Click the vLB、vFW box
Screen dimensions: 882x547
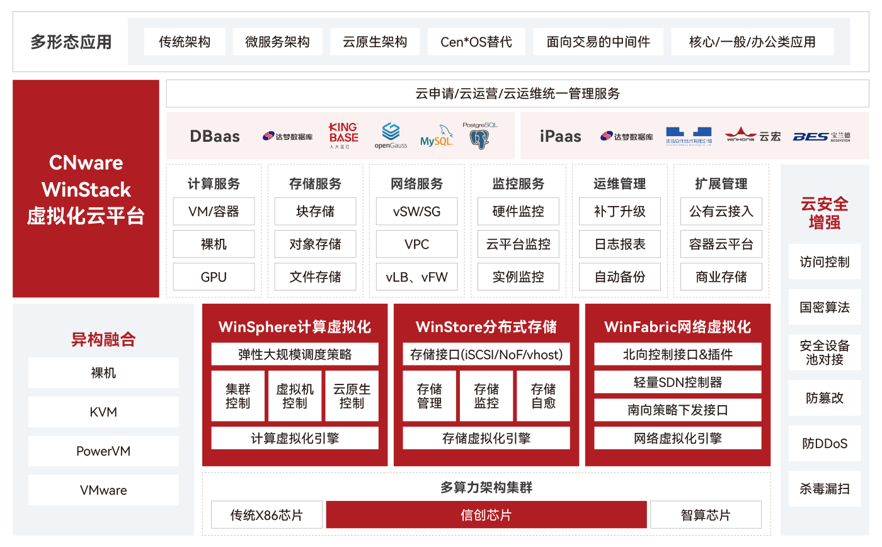416,277
